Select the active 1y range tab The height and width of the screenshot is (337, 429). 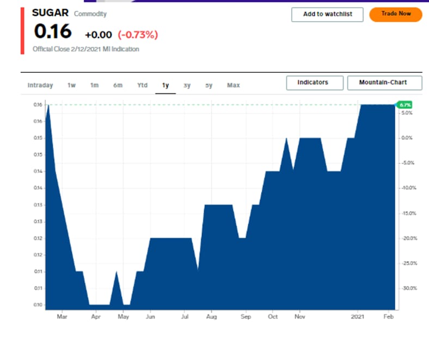(x=166, y=85)
